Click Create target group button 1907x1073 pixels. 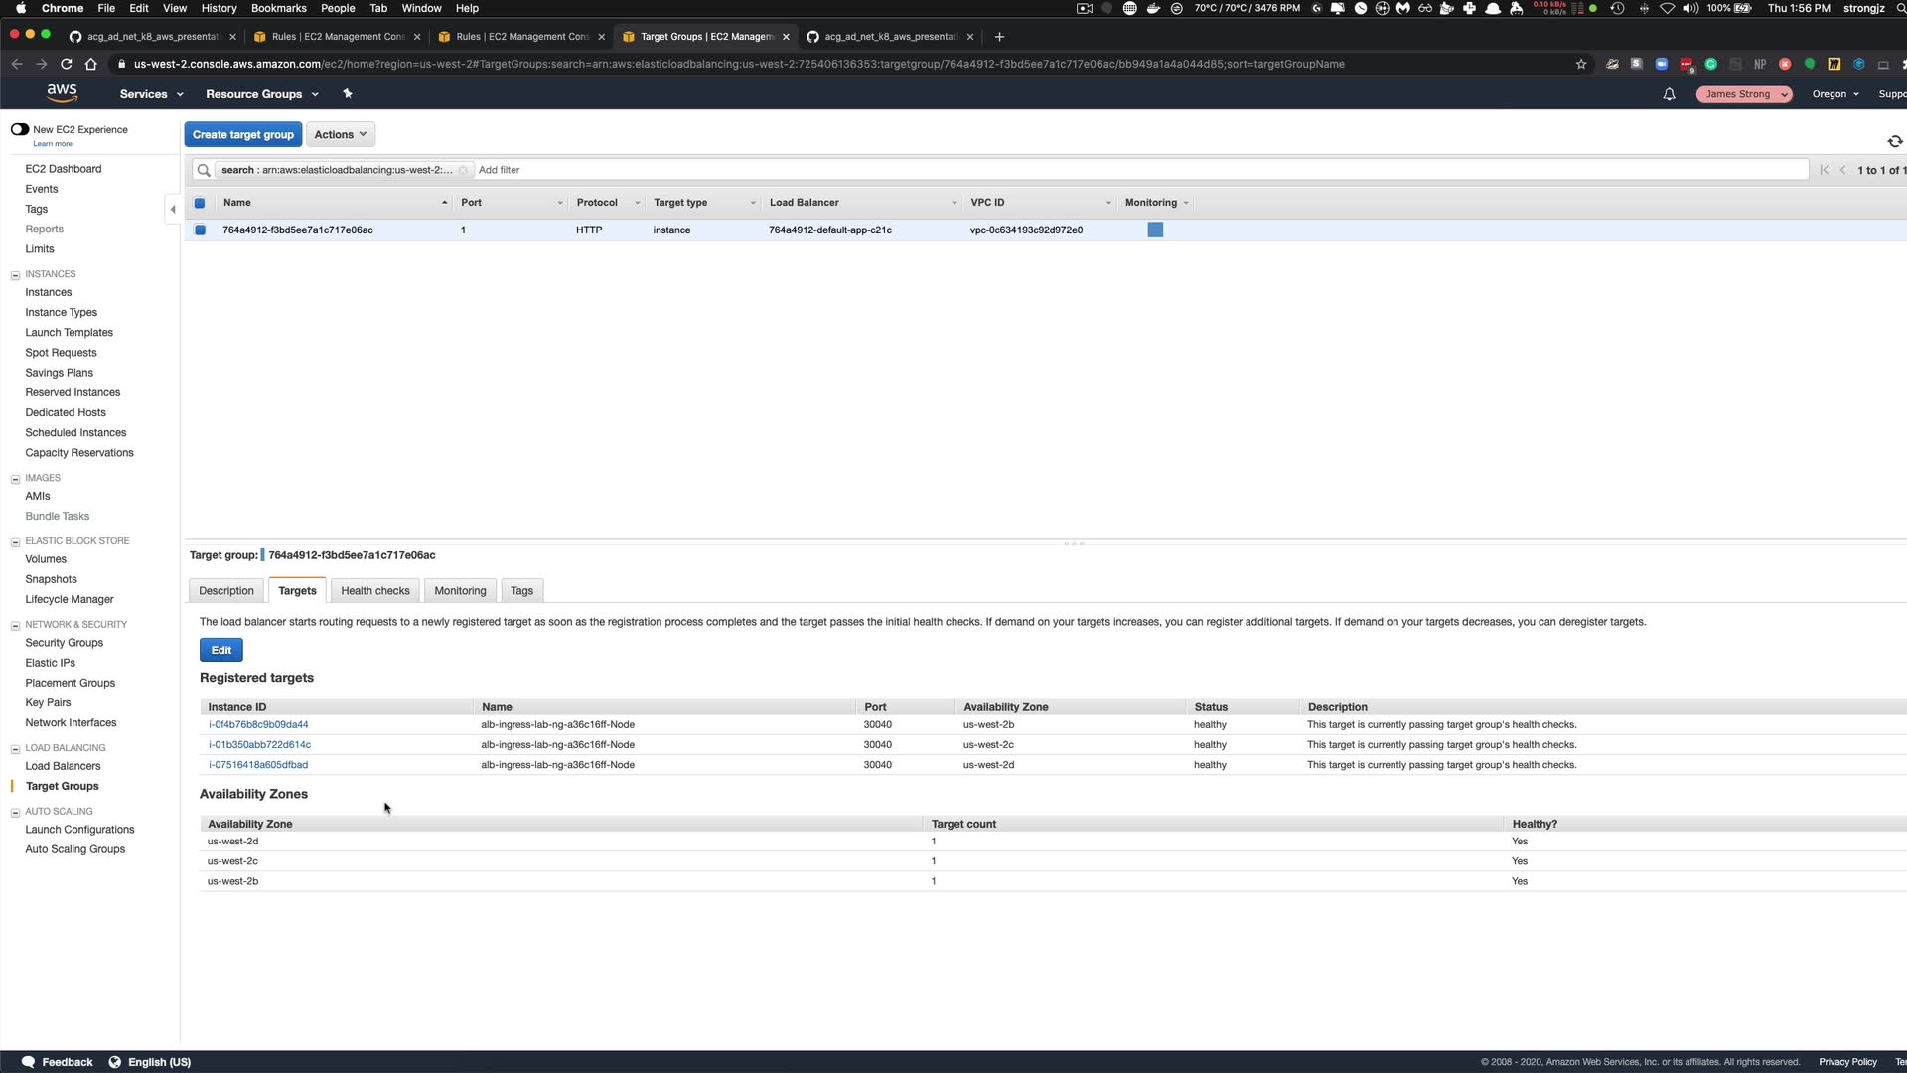tap(242, 134)
